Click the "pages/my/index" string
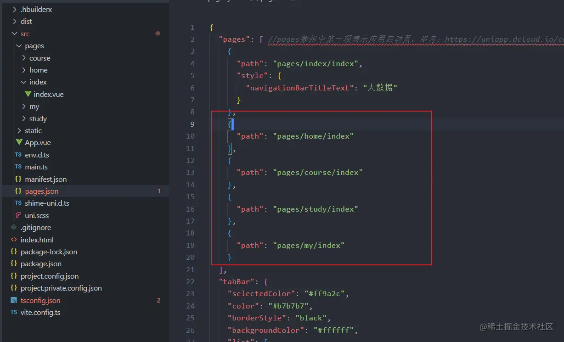 (x=309, y=245)
